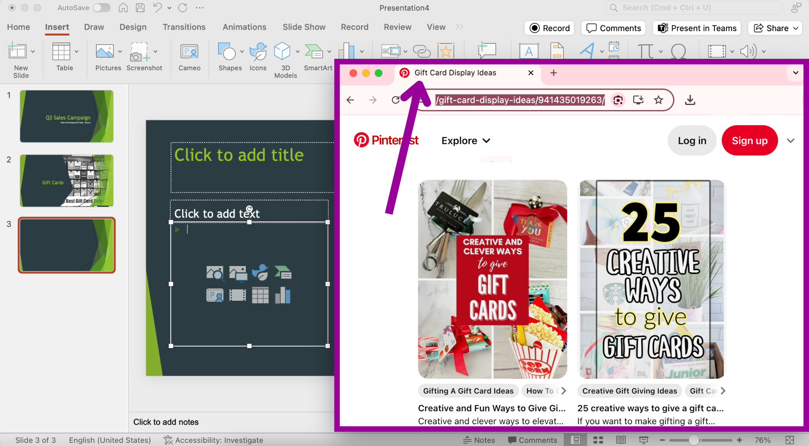Expand the browser tab search chevron
The image size is (809, 446).
pos(796,73)
